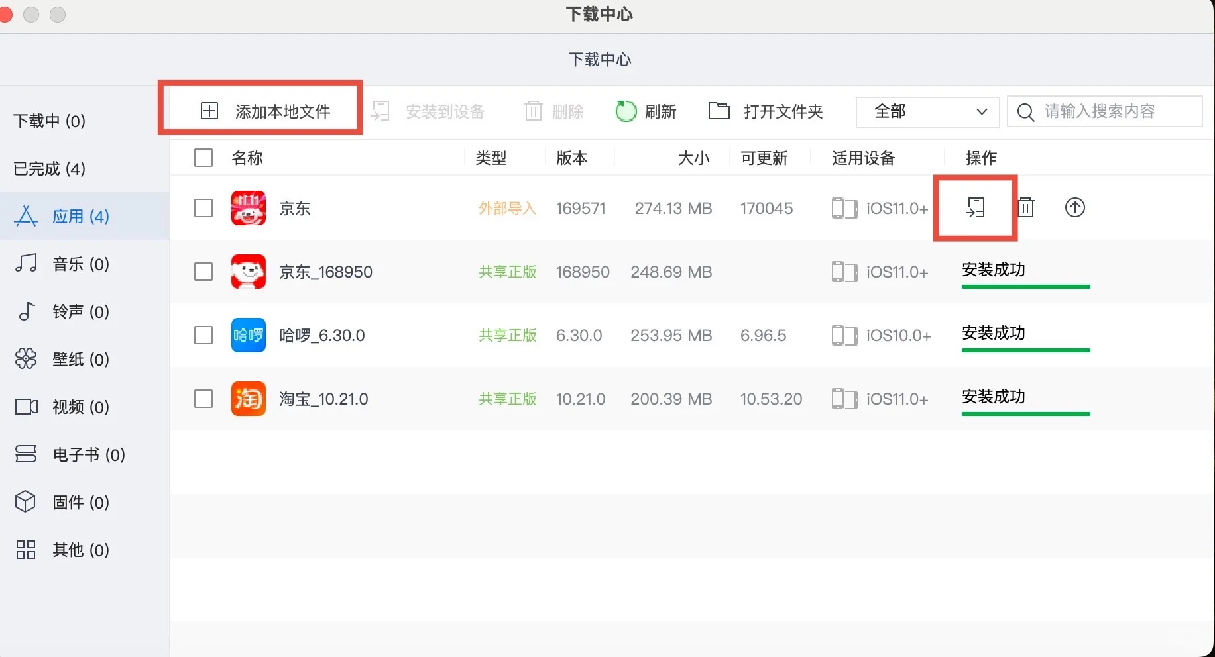Check the checkbox for 淘宝_10.21.0
Image resolution: width=1215 pixels, height=657 pixels.
(203, 399)
